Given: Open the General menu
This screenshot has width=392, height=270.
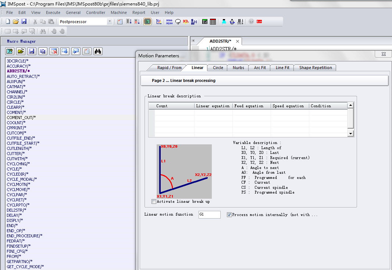Looking at the screenshot, I should (x=73, y=12).
